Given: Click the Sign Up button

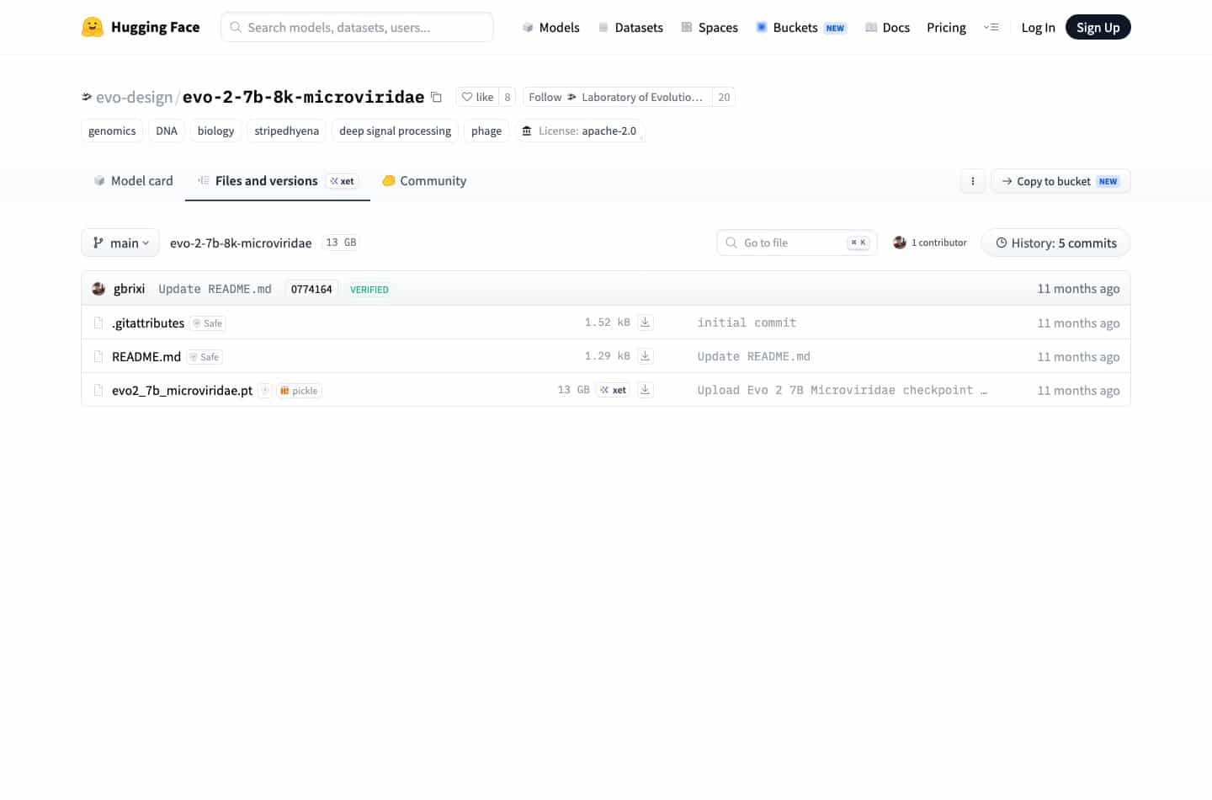Looking at the screenshot, I should click(x=1098, y=27).
